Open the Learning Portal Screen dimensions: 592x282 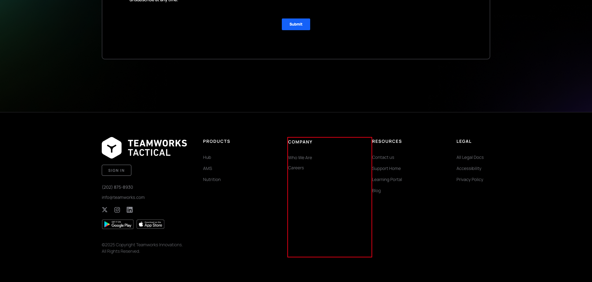click(x=387, y=179)
